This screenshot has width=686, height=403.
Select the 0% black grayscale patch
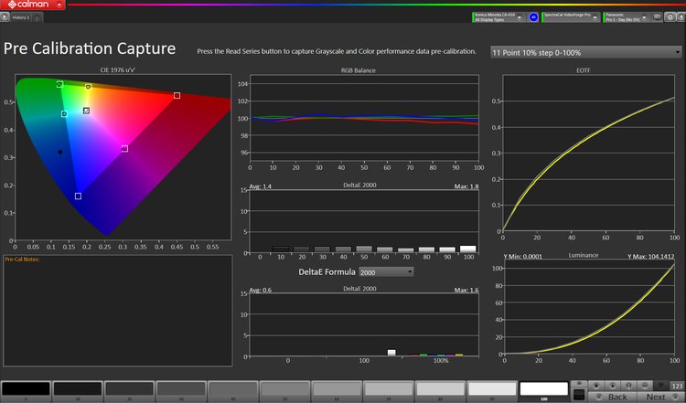coord(26,390)
